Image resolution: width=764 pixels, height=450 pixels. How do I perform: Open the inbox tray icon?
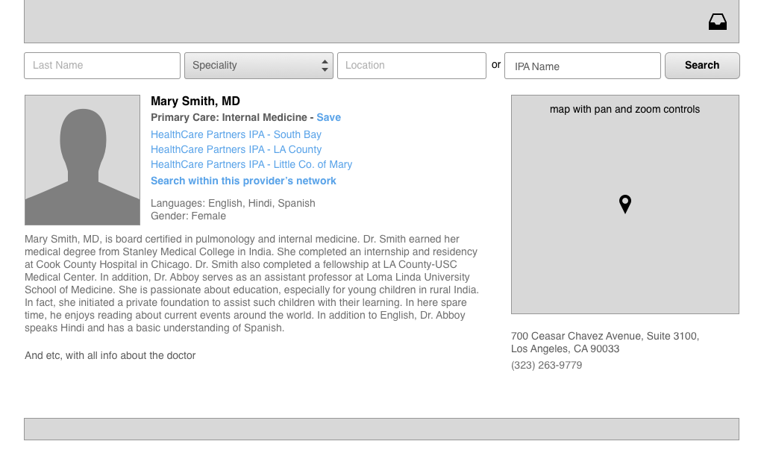point(717,22)
